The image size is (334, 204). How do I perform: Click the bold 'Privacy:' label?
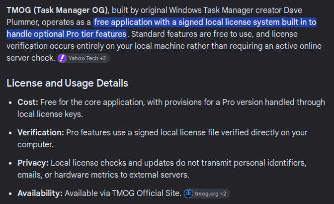point(33,163)
